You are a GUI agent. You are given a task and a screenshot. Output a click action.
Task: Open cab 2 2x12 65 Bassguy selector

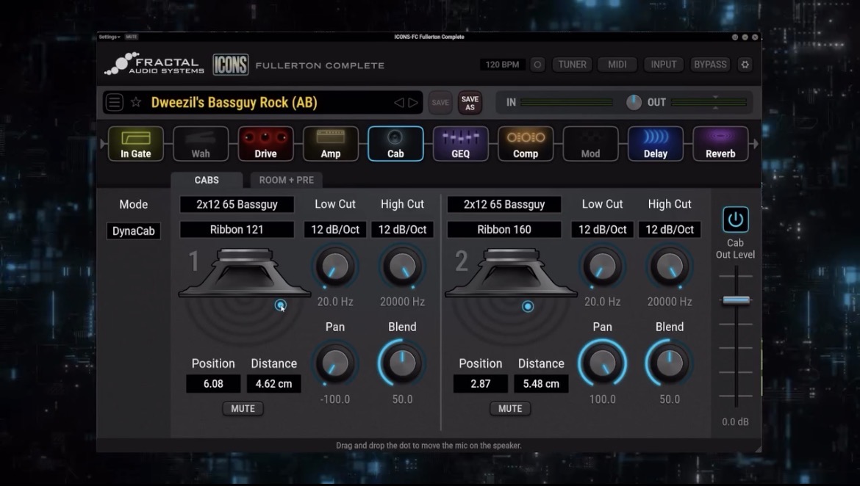(x=504, y=204)
